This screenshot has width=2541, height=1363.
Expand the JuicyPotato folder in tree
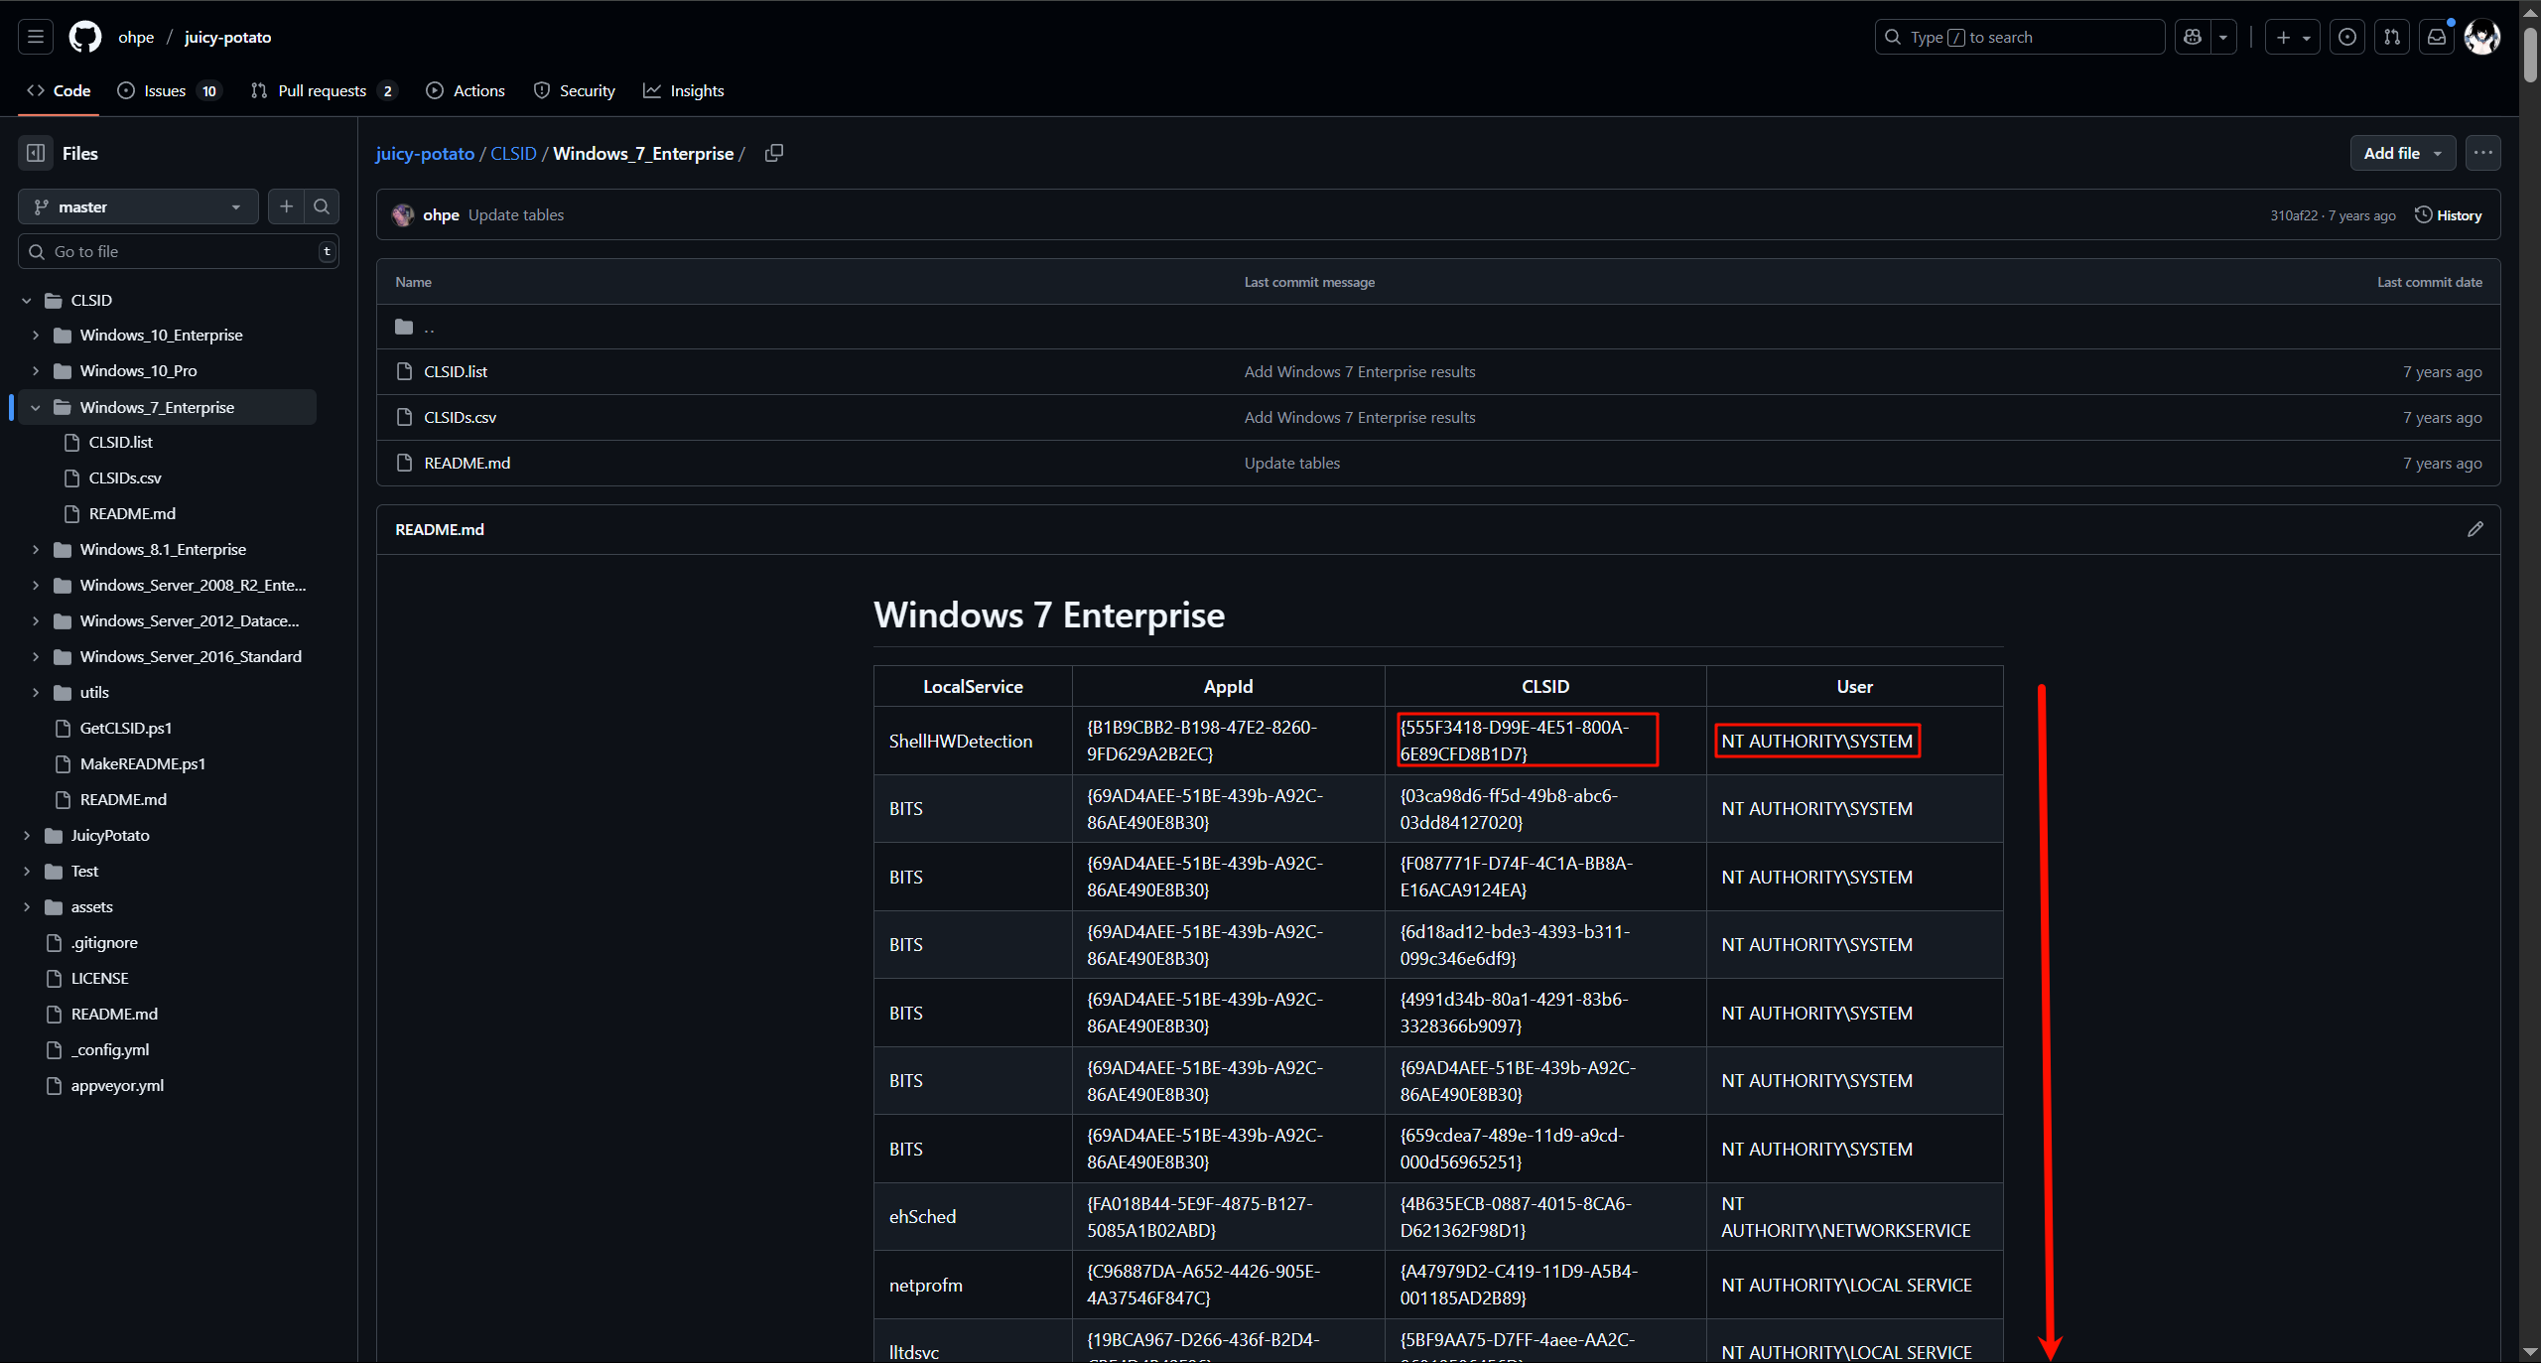tap(27, 835)
